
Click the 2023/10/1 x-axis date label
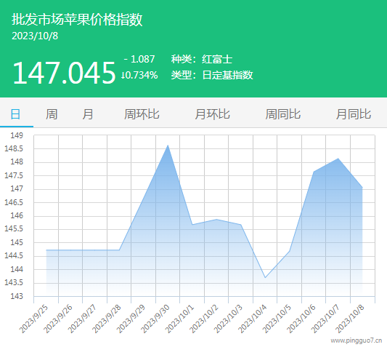(179, 319)
